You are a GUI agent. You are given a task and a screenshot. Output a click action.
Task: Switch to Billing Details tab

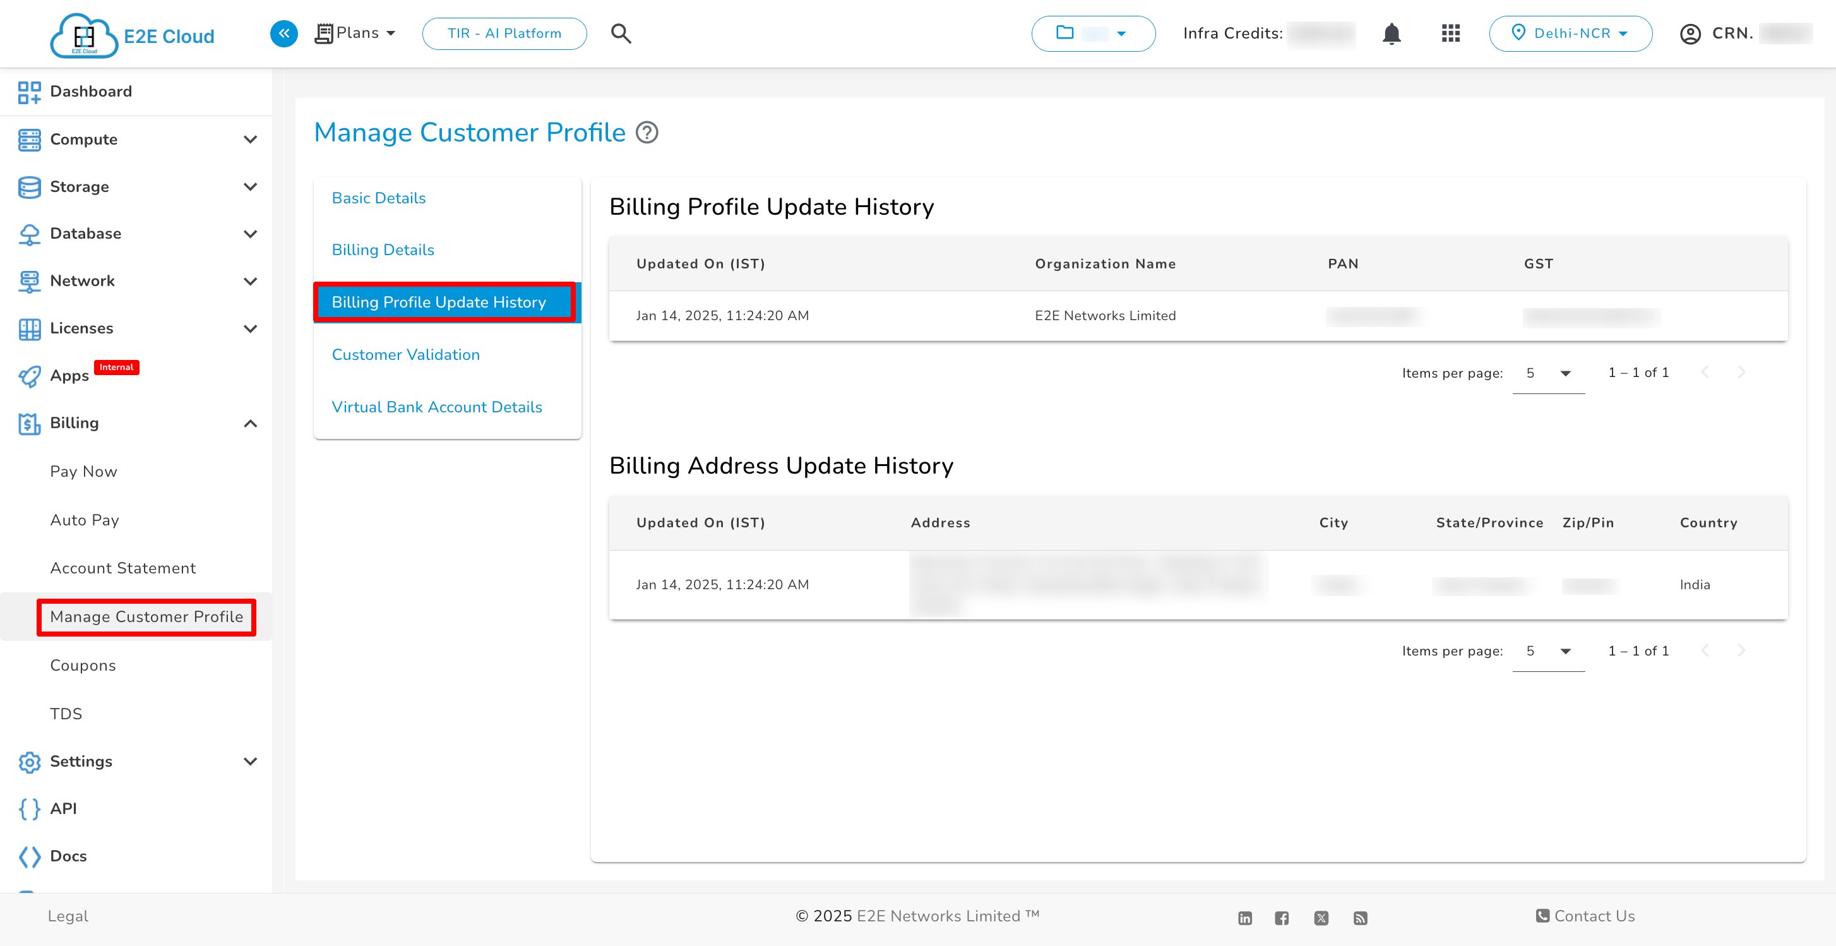tap(383, 249)
